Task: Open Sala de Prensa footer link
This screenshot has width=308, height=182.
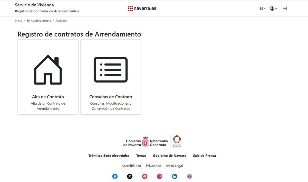Action: tap(204, 156)
